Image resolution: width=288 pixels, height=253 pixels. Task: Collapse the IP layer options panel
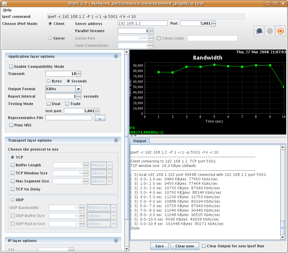(x=116, y=240)
